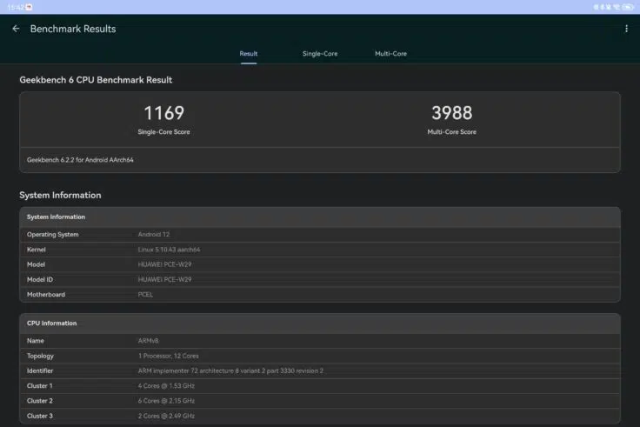
Task: Tap the clock time in status bar
Action: click(x=16, y=7)
